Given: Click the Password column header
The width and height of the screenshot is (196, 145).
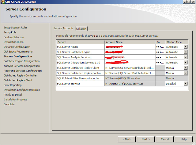Looking at the screenshot, I should [160, 42].
